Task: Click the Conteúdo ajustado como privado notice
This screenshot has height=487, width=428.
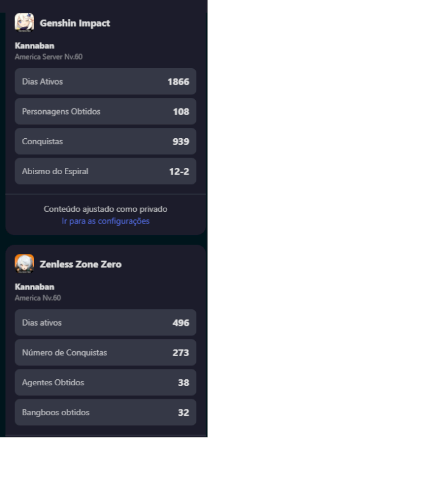Action: click(x=106, y=209)
